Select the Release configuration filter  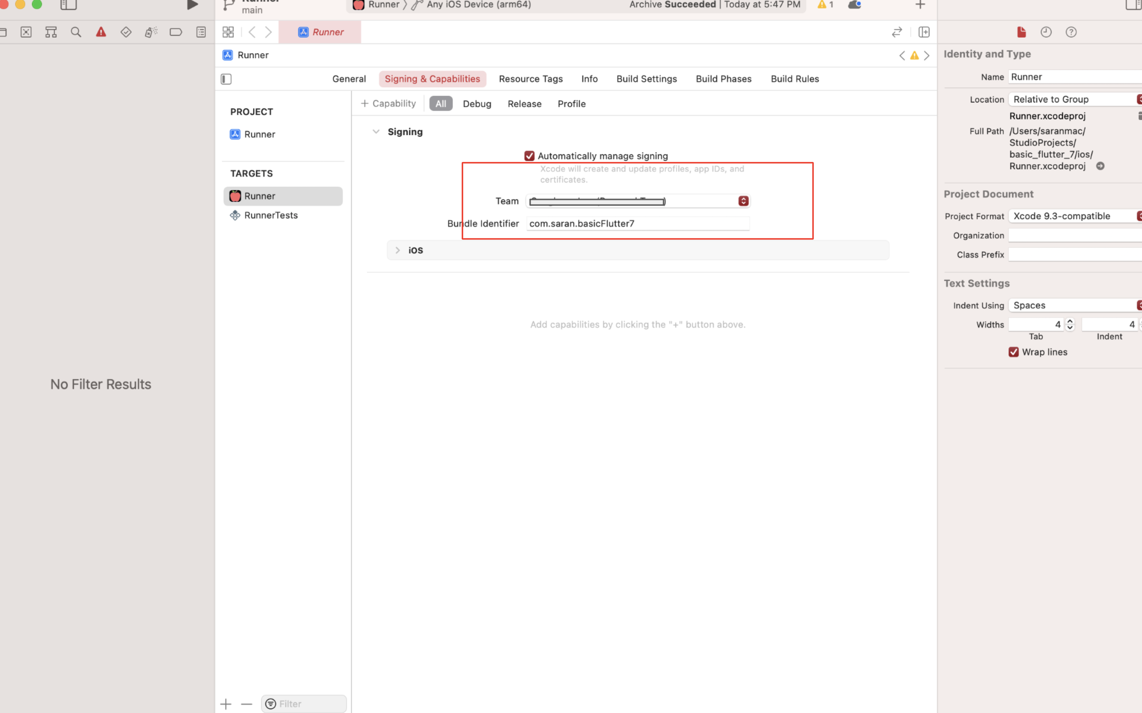524,104
